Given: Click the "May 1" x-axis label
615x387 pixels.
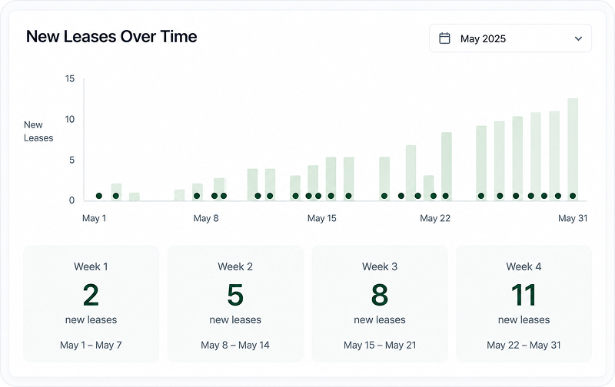Looking at the screenshot, I should click(94, 218).
